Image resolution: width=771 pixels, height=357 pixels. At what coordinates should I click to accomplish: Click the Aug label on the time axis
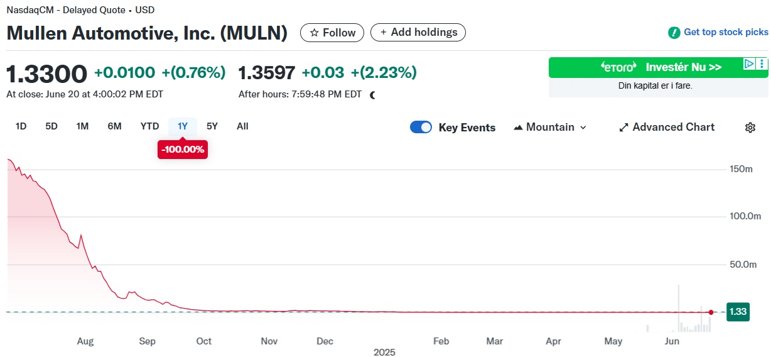click(x=85, y=341)
